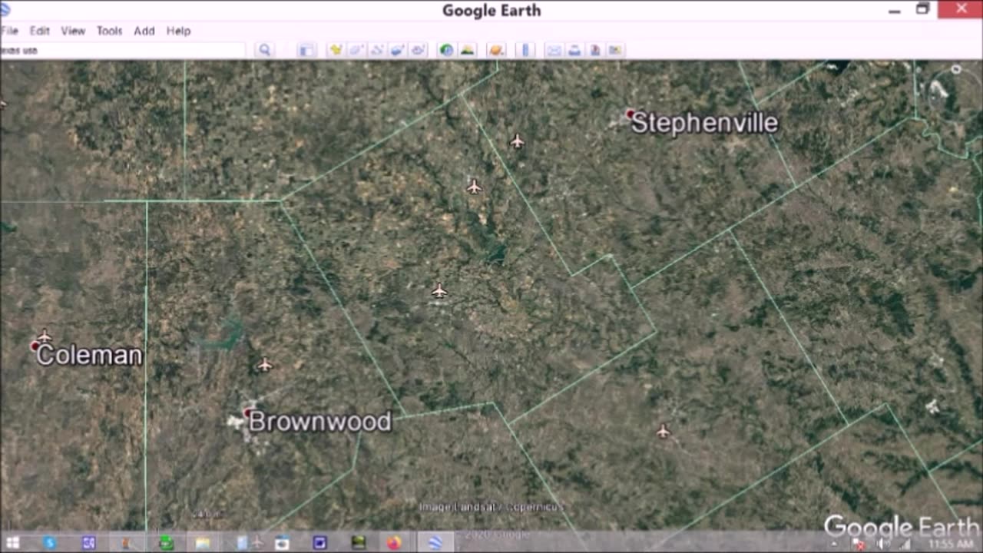Click the airport icon above Coleman label

[x=45, y=336]
